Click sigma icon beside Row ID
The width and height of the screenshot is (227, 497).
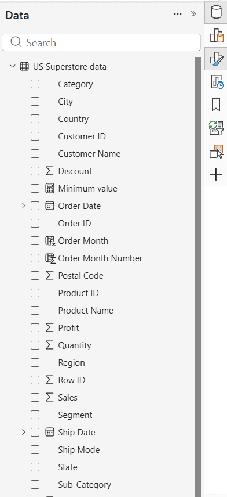49,380
